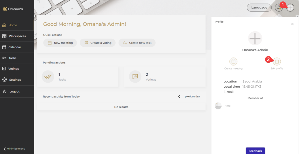Click the Tasks checkmark icon in Pending actions

[48, 77]
